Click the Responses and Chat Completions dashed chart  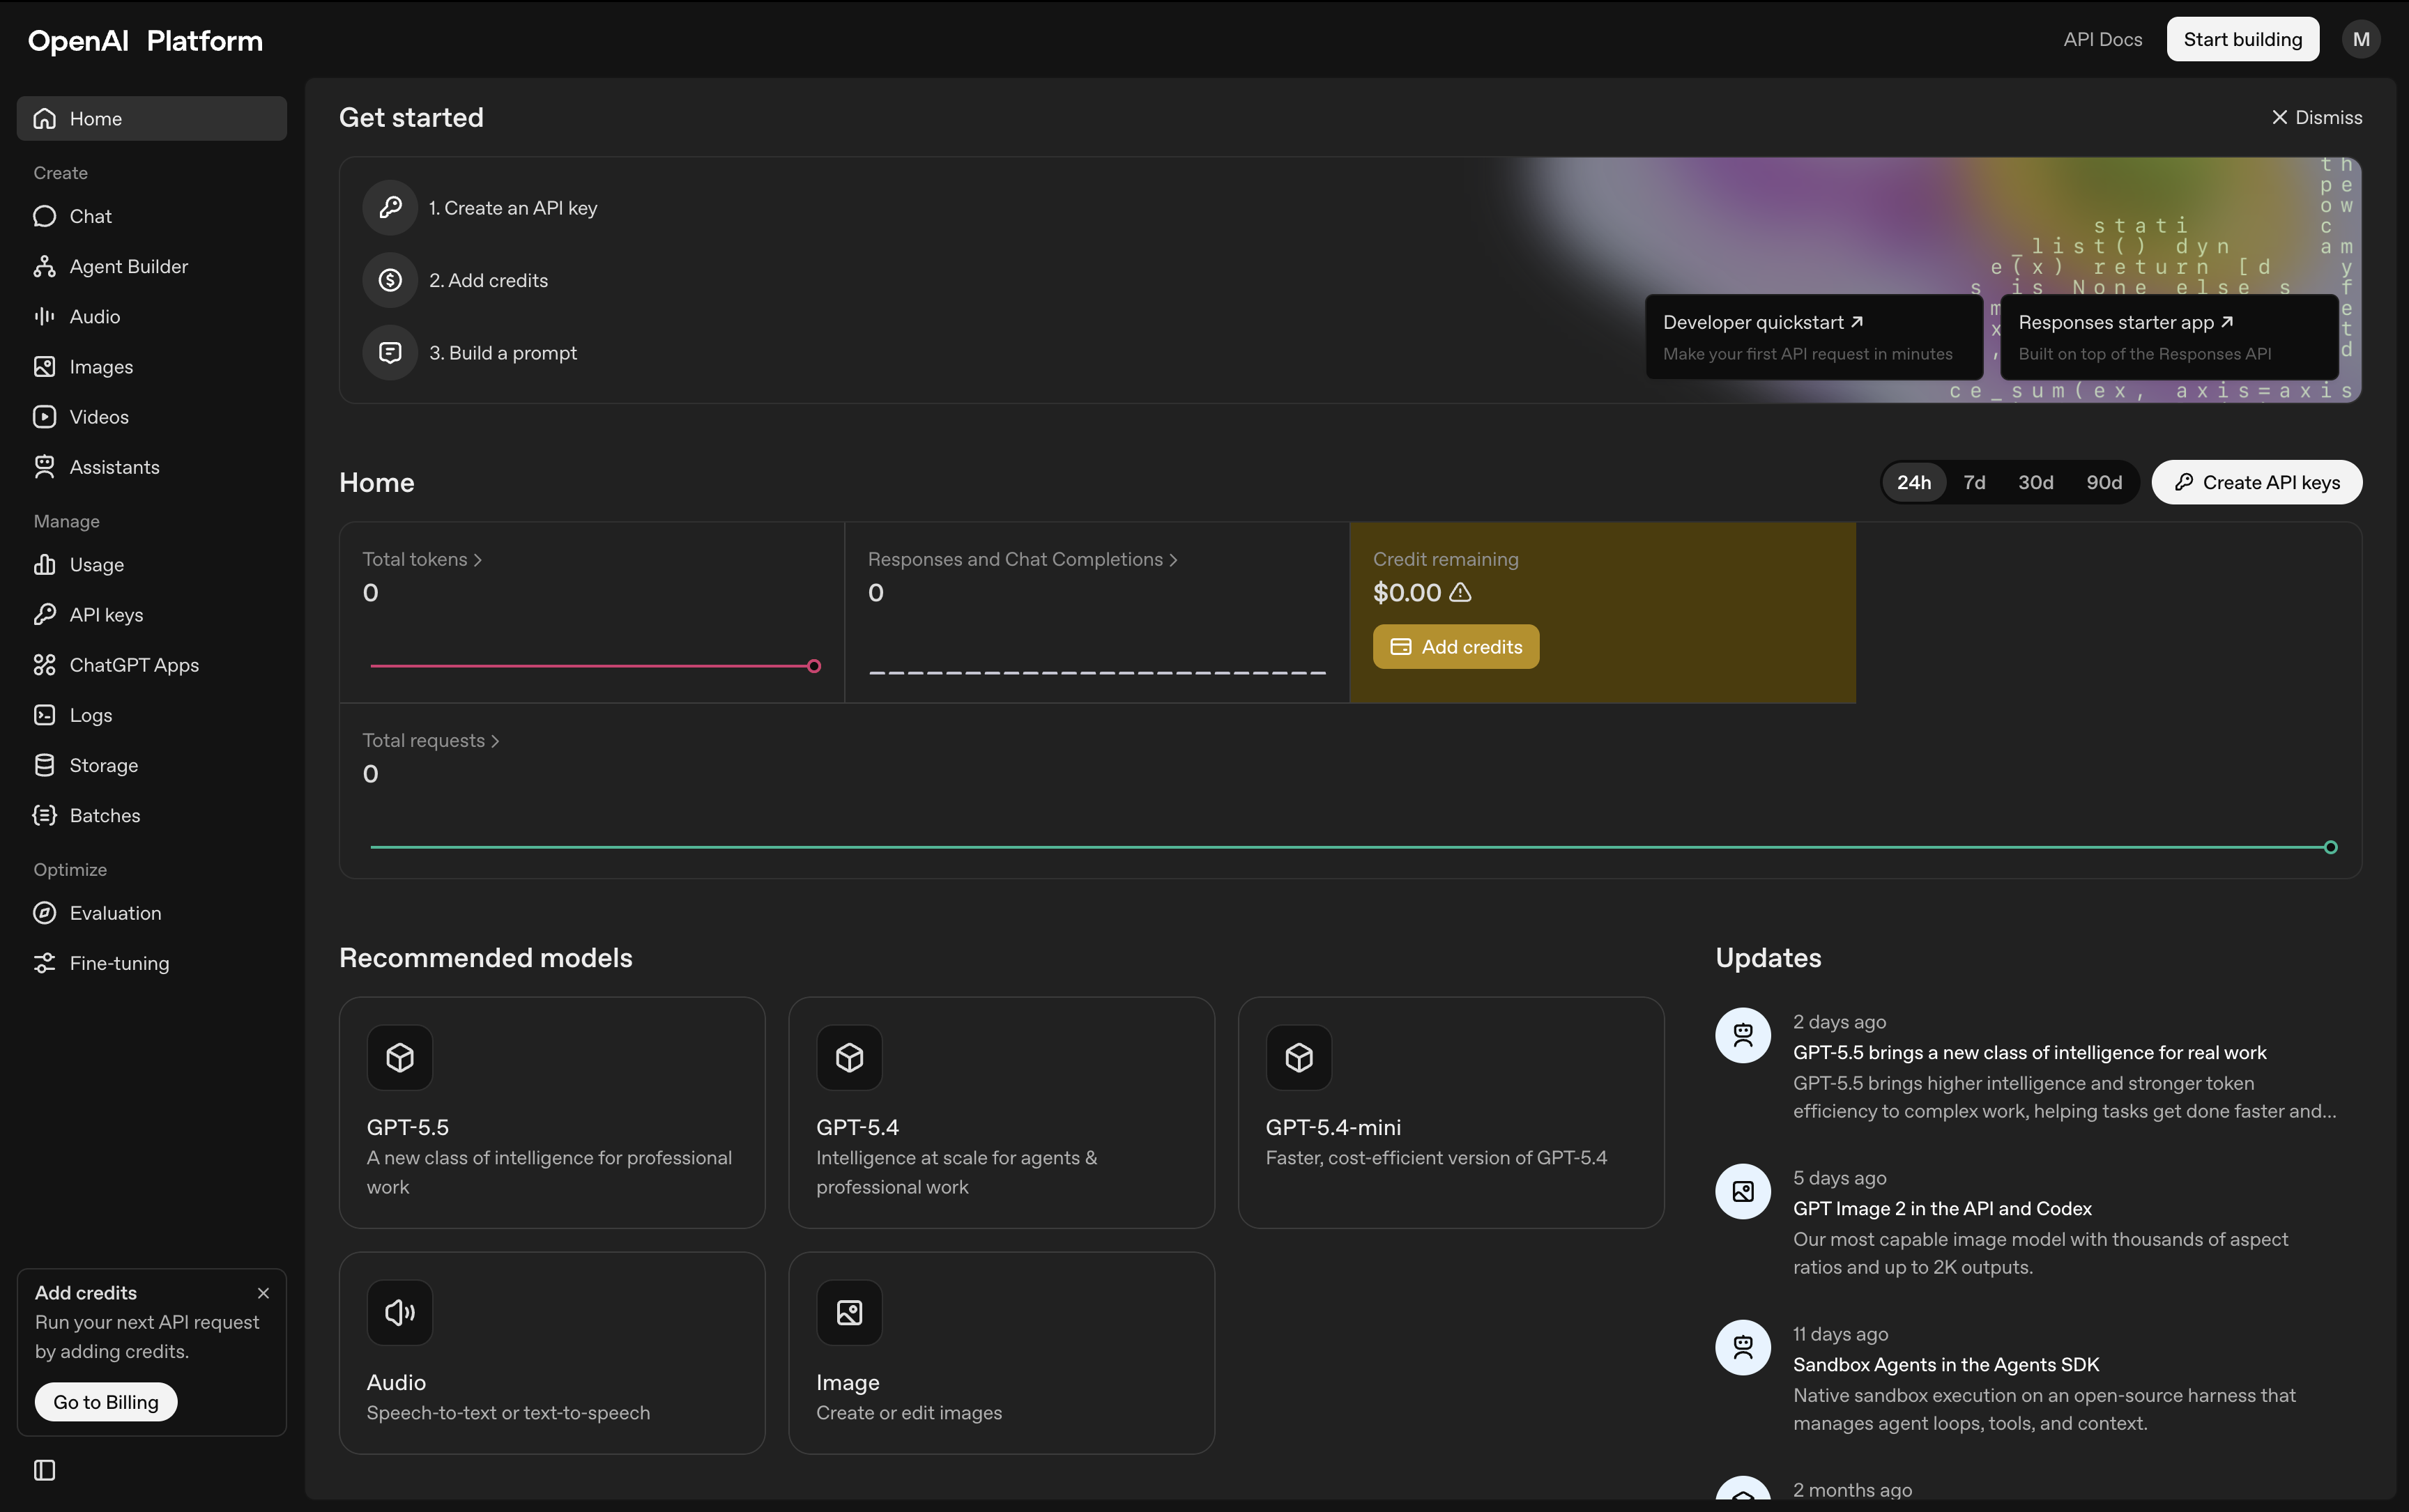(1096, 672)
